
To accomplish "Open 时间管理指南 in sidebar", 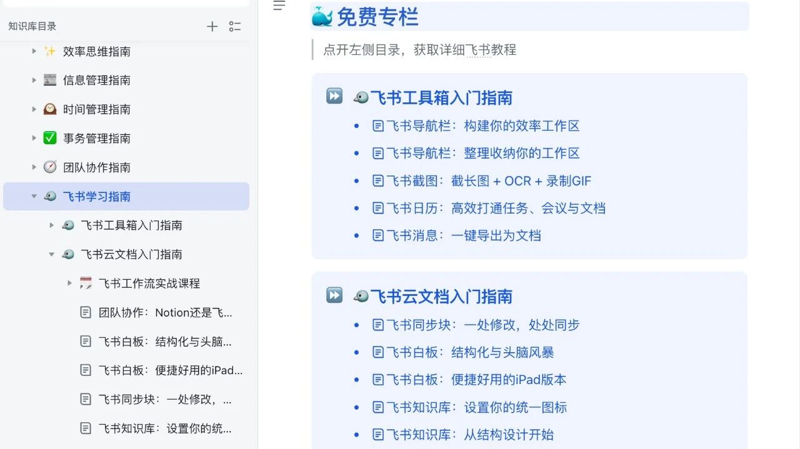I will 97,109.
